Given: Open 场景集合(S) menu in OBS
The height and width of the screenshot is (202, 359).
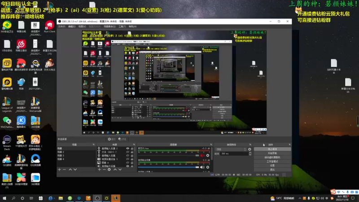Looking at the screenshot, I should tap(109, 26).
